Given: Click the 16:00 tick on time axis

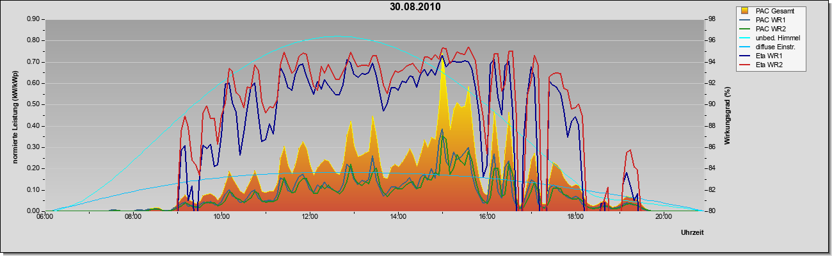Looking at the screenshot, I should click(x=487, y=217).
